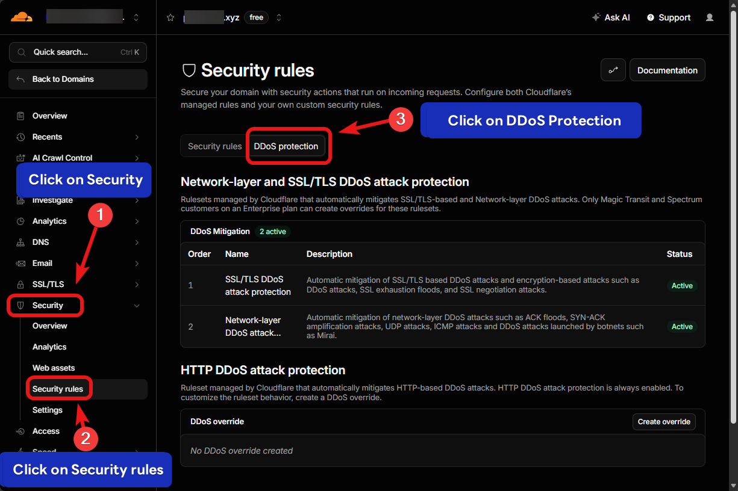Focus the Quick search field
This screenshot has width=738, height=491.
[78, 52]
